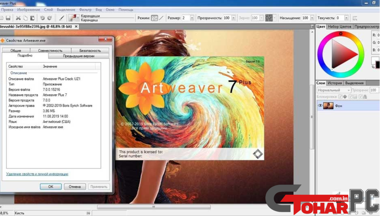Toggle second Блокировка lock checkbox
The image size is (380, 216).
(x=351, y=97)
